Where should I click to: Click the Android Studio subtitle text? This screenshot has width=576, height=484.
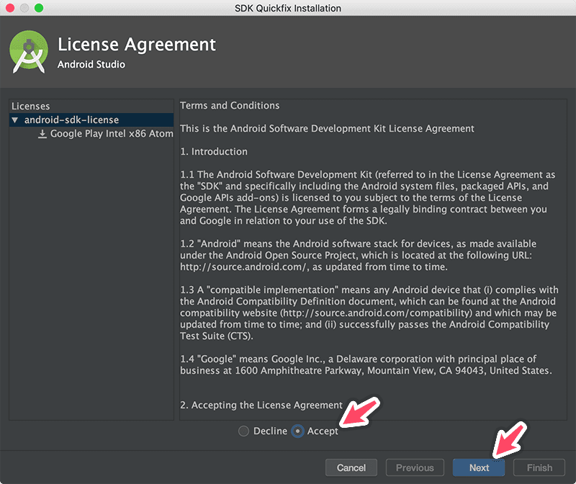click(x=91, y=64)
